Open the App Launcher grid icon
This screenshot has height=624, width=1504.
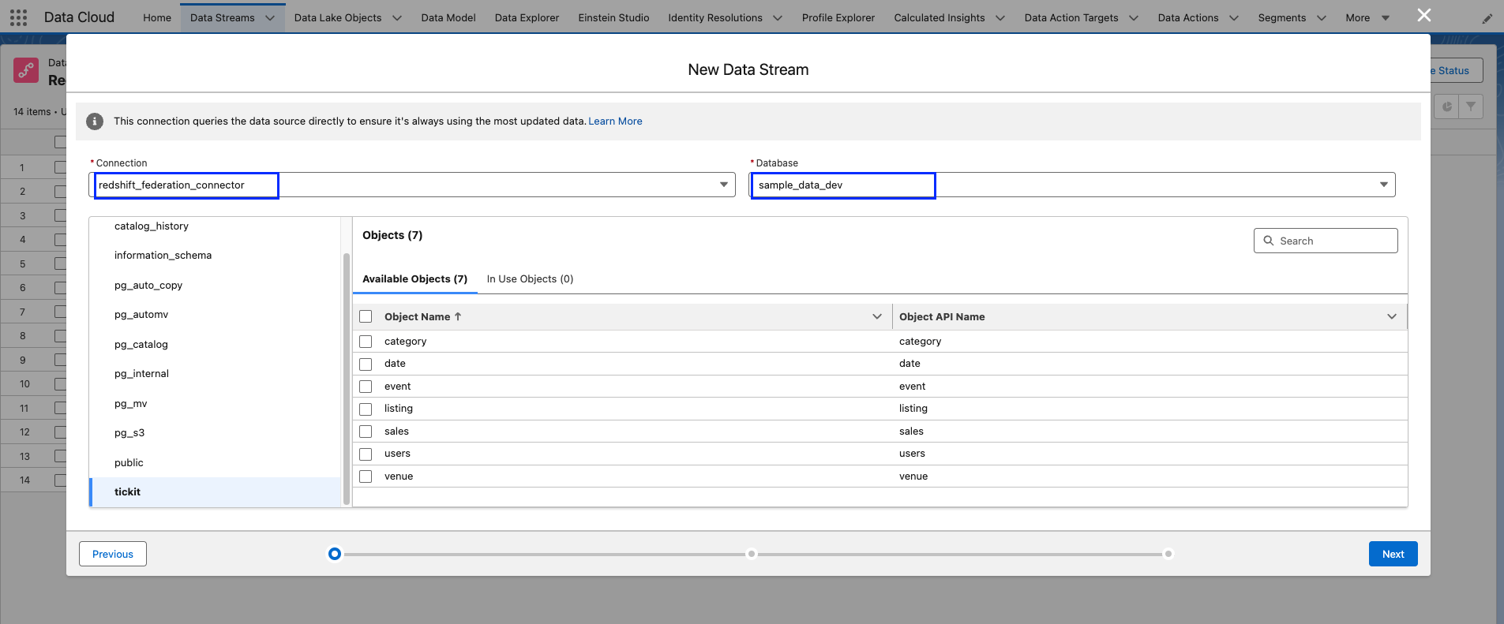pos(19,17)
